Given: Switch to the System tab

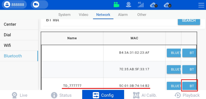Looking at the screenshot, I should click(x=64, y=15).
